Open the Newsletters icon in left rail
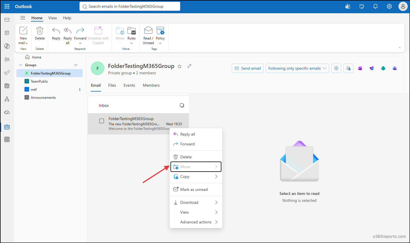This screenshot has height=243, width=410. click(x=7, y=86)
